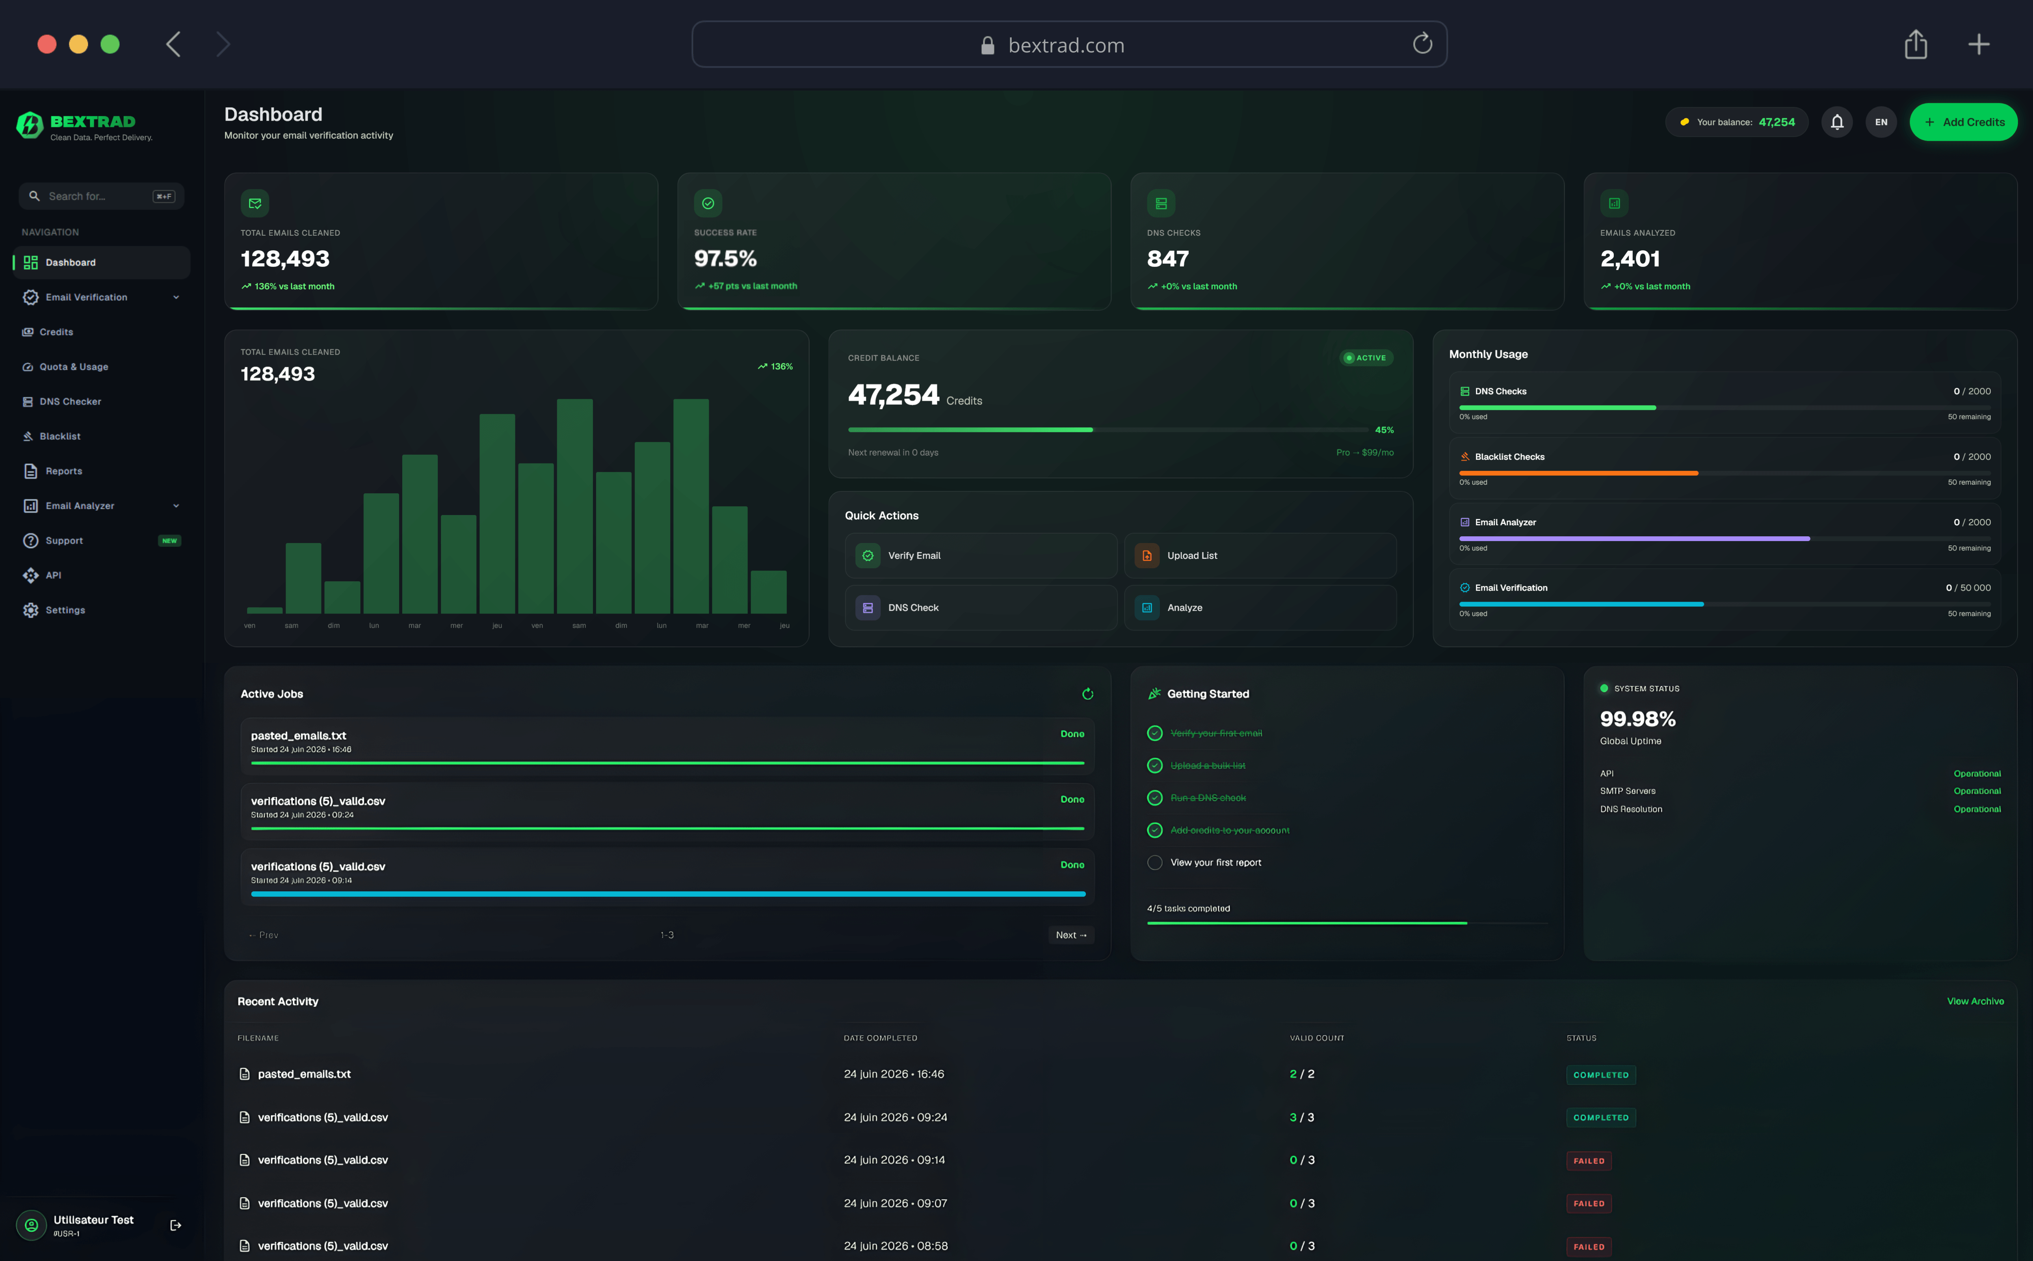Click the Upload List quick action
This screenshot has width=2033, height=1261.
1260,556
